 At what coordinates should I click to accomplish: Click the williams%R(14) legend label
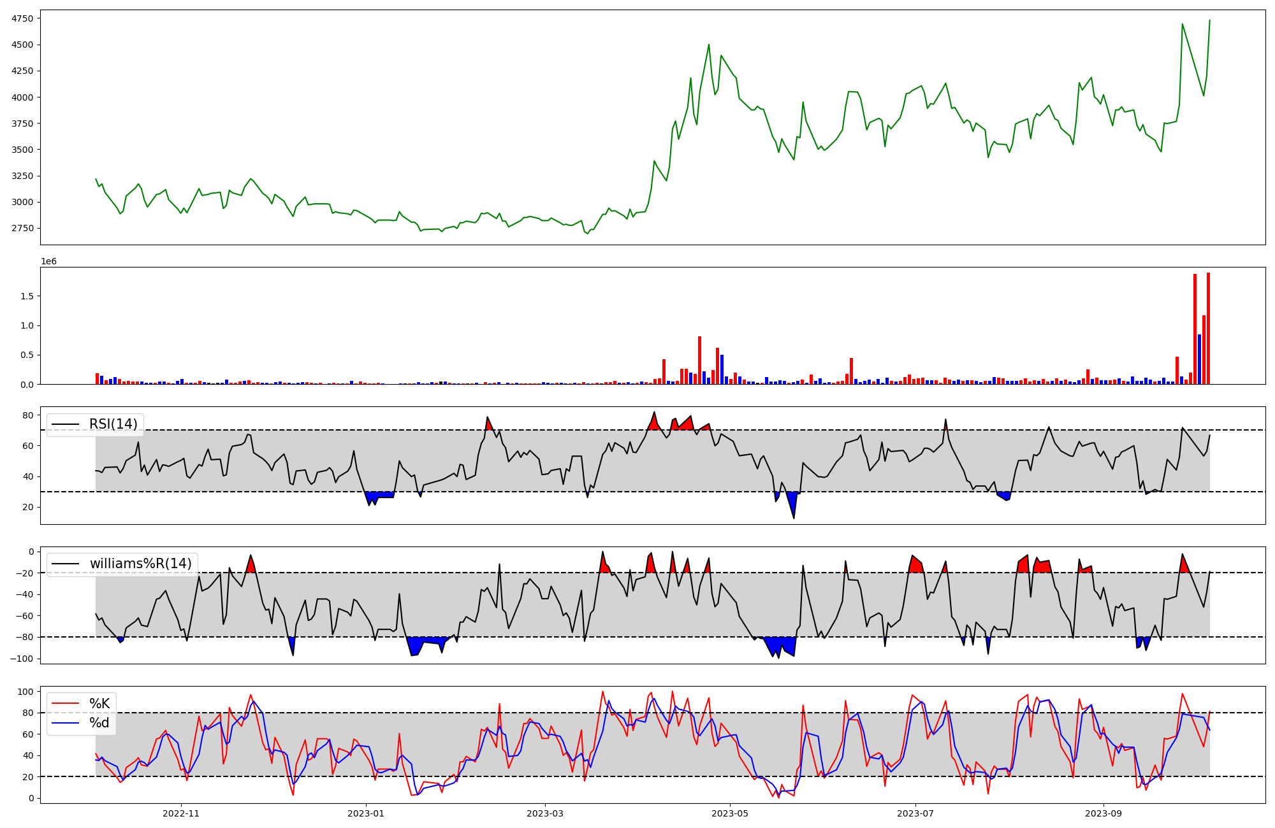click(x=140, y=564)
